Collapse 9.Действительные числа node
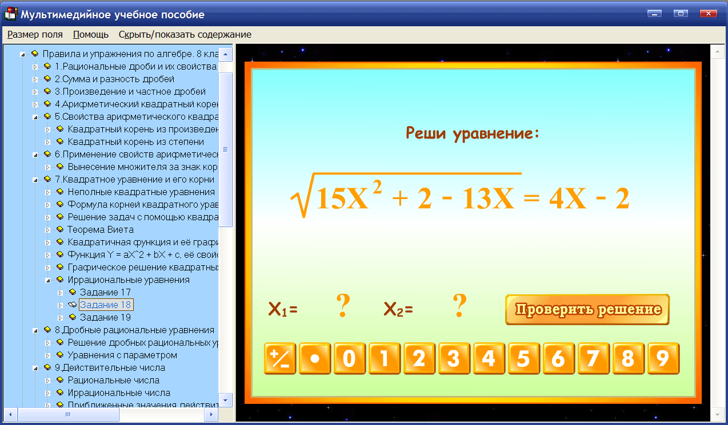This screenshot has height=425, width=728. (x=35, y=368)
